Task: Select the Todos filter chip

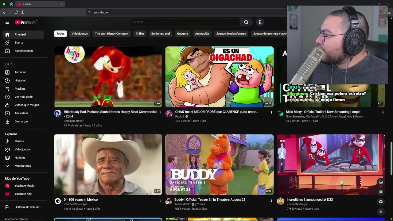Action: 60,33
